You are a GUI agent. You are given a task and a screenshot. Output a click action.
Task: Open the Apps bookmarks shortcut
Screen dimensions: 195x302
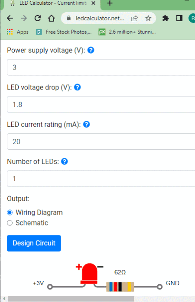pos(18,32)
